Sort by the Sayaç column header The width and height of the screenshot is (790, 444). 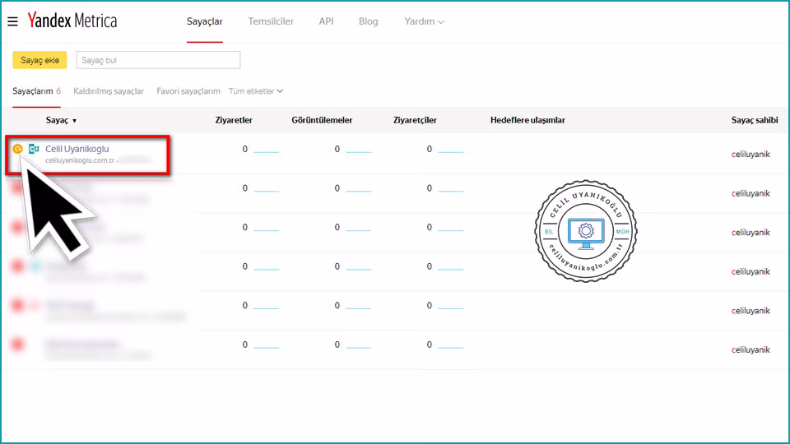61,120
